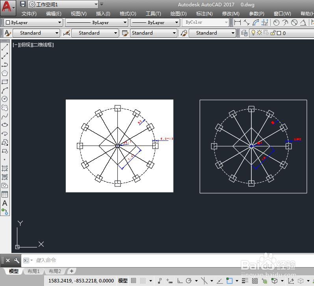Add a new layout with plus button
Image resolution: width=314 pixels, height=286 pixels.
pos(72,271)
